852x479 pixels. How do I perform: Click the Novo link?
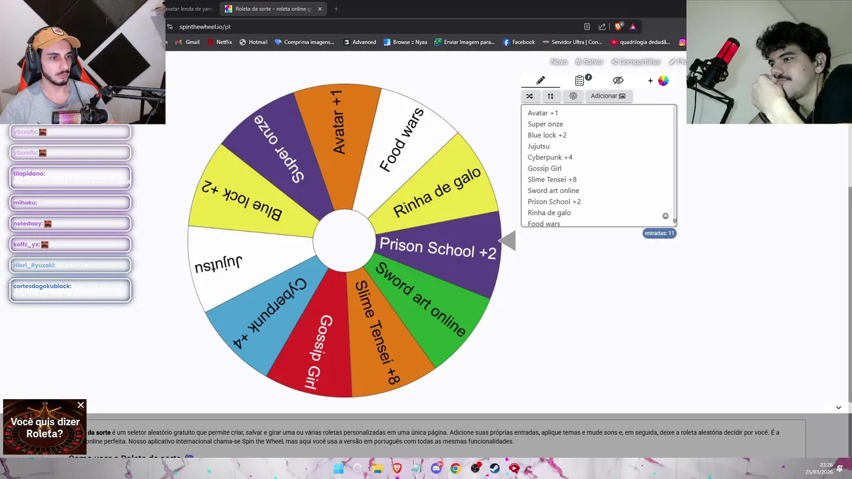pyautogui.click(x=558, y=62)
